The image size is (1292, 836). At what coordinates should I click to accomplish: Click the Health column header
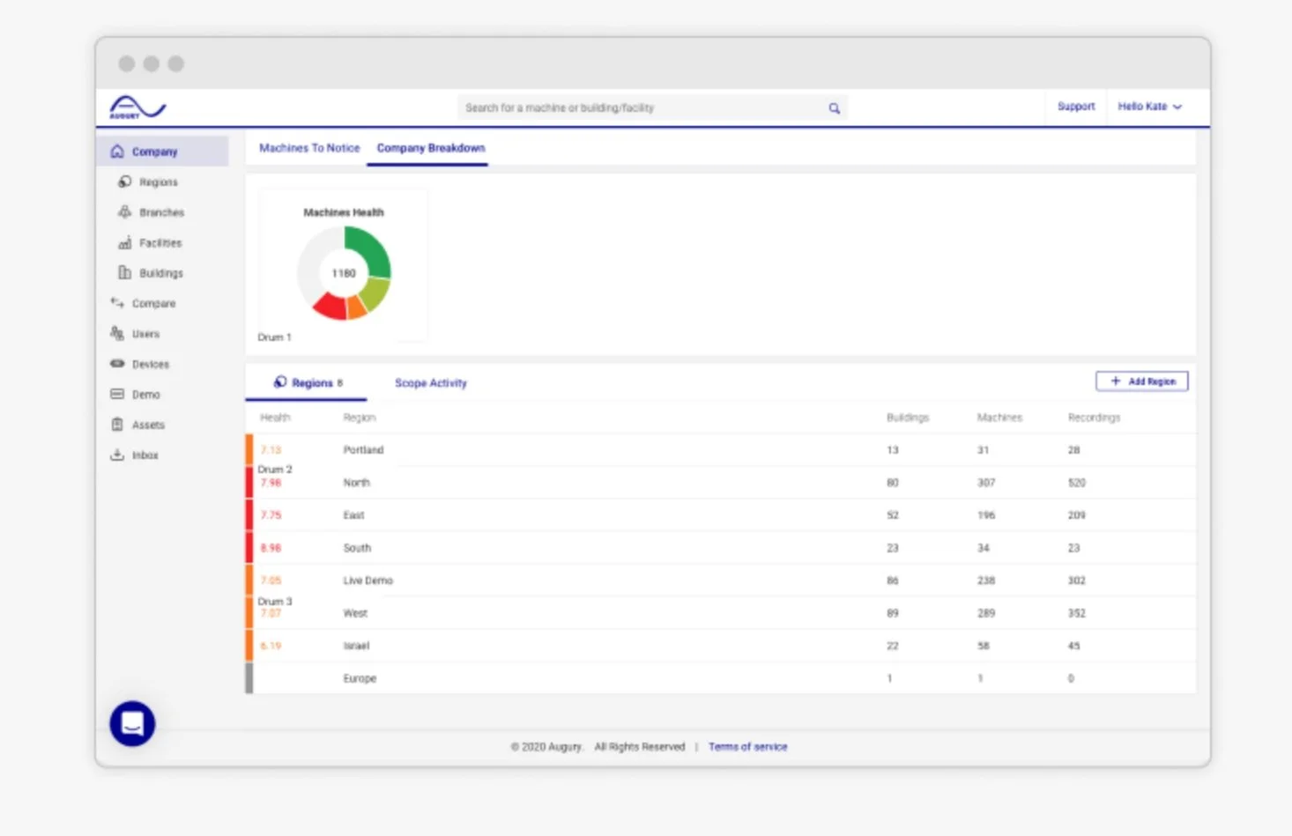coord(275,418)
